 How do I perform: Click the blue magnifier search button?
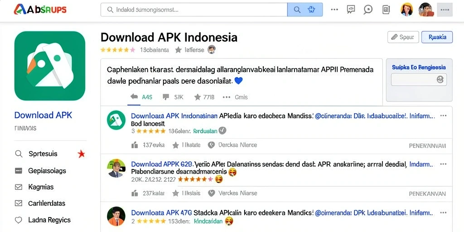(297, 10)
